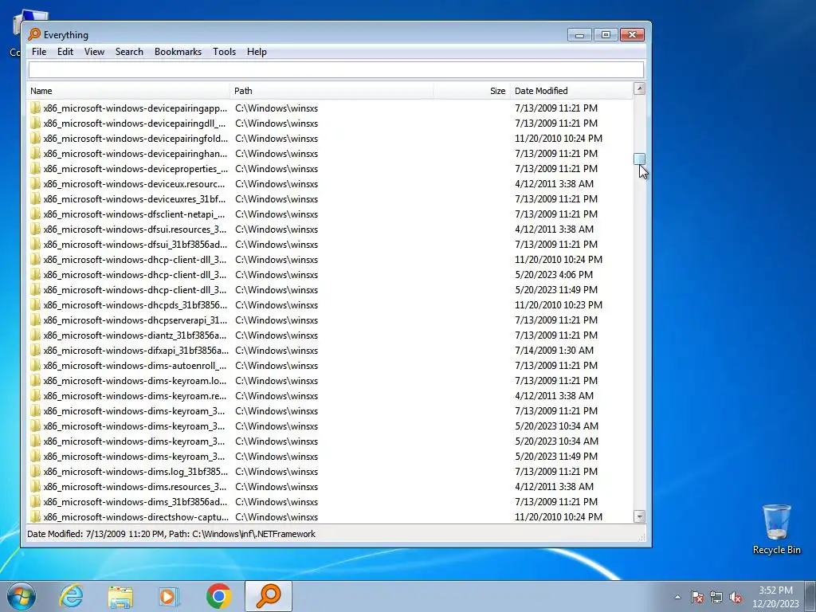Open the View menu
The image size is (816, 612).
[x=94, y=52]
